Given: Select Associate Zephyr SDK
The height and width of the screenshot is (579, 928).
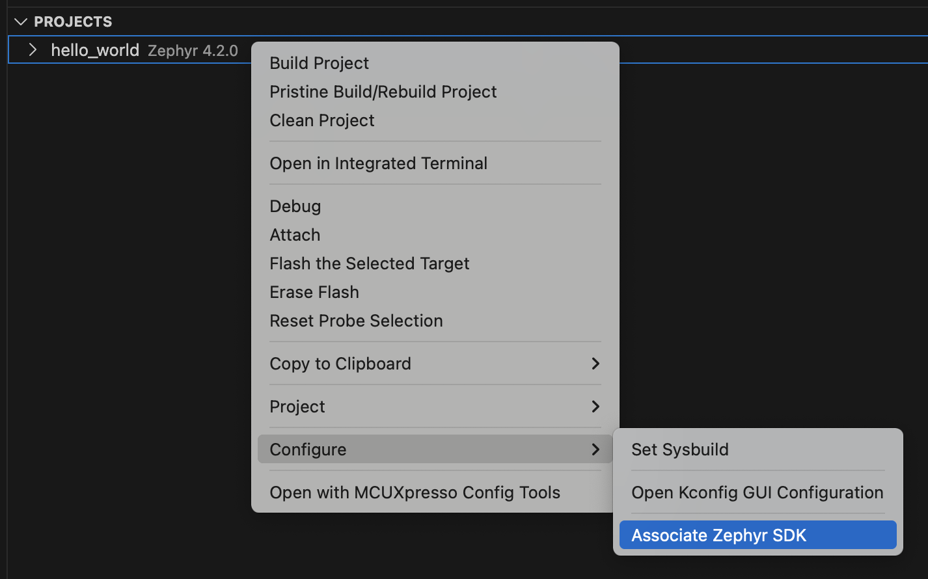Looking at the screenshot, I should [x=718, y=535].
